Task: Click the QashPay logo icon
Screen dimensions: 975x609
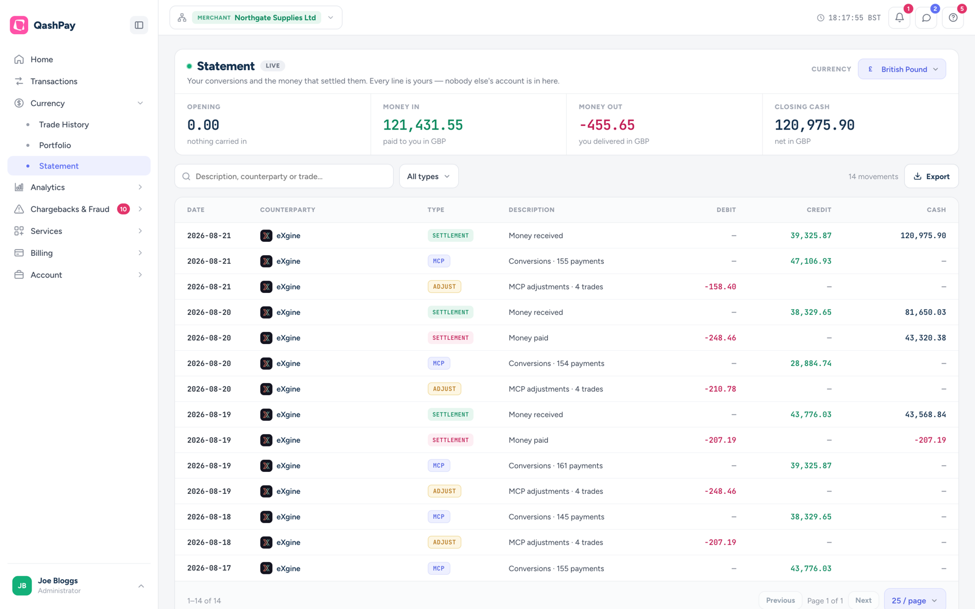Action: (x=19, y=25)
